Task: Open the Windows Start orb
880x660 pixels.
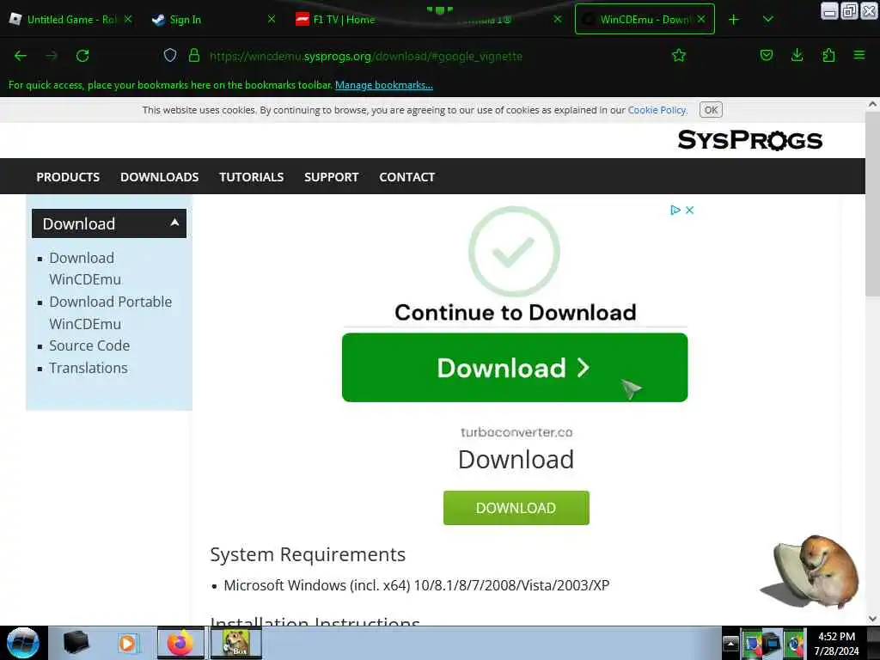Action: tap(22, 643)
